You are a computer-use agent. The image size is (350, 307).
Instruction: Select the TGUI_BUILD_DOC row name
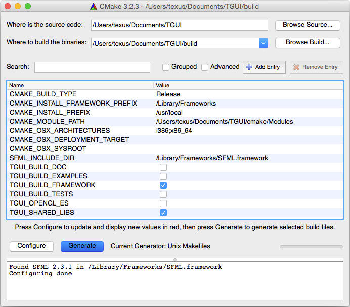38,167
